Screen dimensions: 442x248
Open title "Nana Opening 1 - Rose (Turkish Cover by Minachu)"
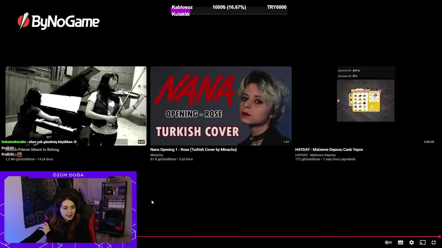(x=193, y=149)
